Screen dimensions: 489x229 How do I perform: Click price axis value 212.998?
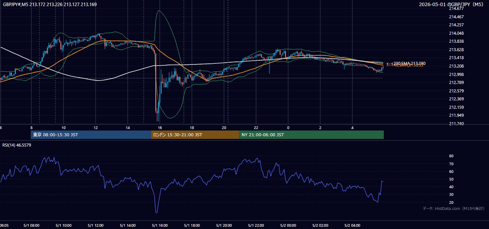456,74
